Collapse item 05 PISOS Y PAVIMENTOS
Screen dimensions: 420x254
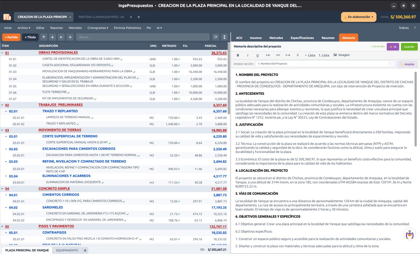click(2, 226)
